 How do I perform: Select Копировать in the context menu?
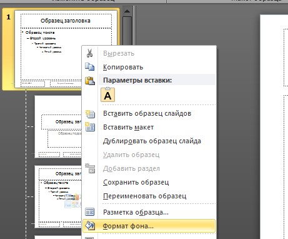point(123,67)
